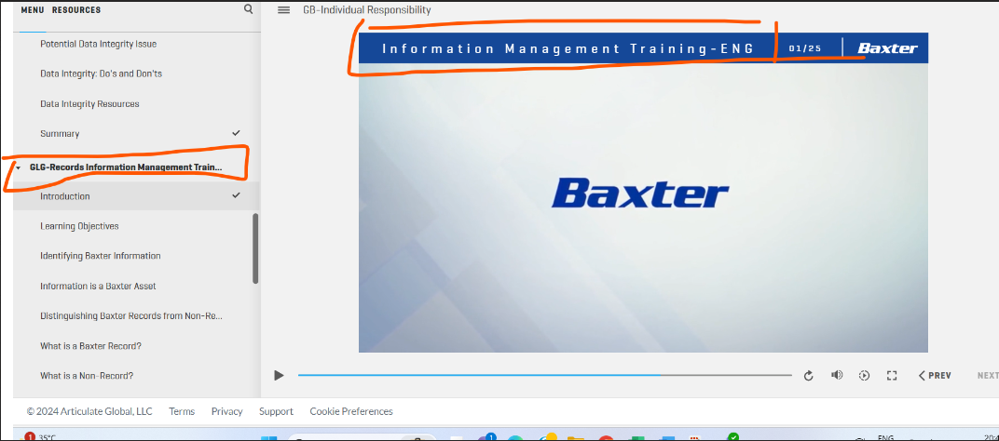Open Cookie Preferences

(351, 412)
